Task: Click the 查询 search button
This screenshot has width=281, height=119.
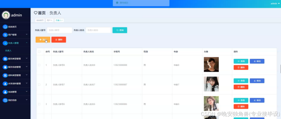Action: point(120,30)
